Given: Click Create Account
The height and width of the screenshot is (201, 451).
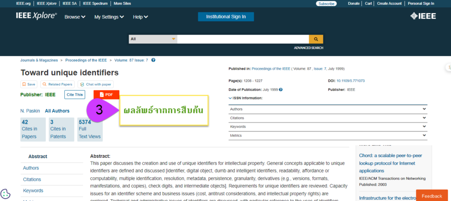Looking at the screenshot, I should pos(389,4).
